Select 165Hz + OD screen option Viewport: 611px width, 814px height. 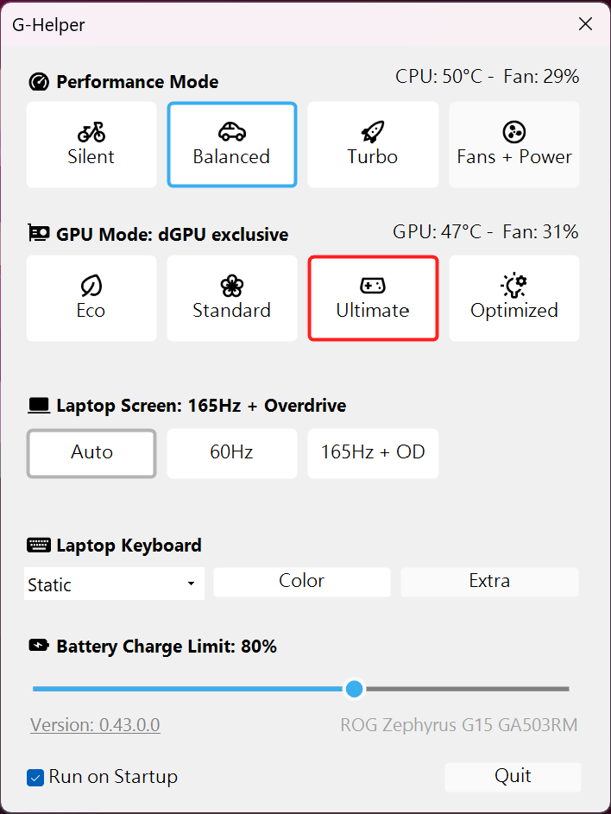tap(373, 452)
